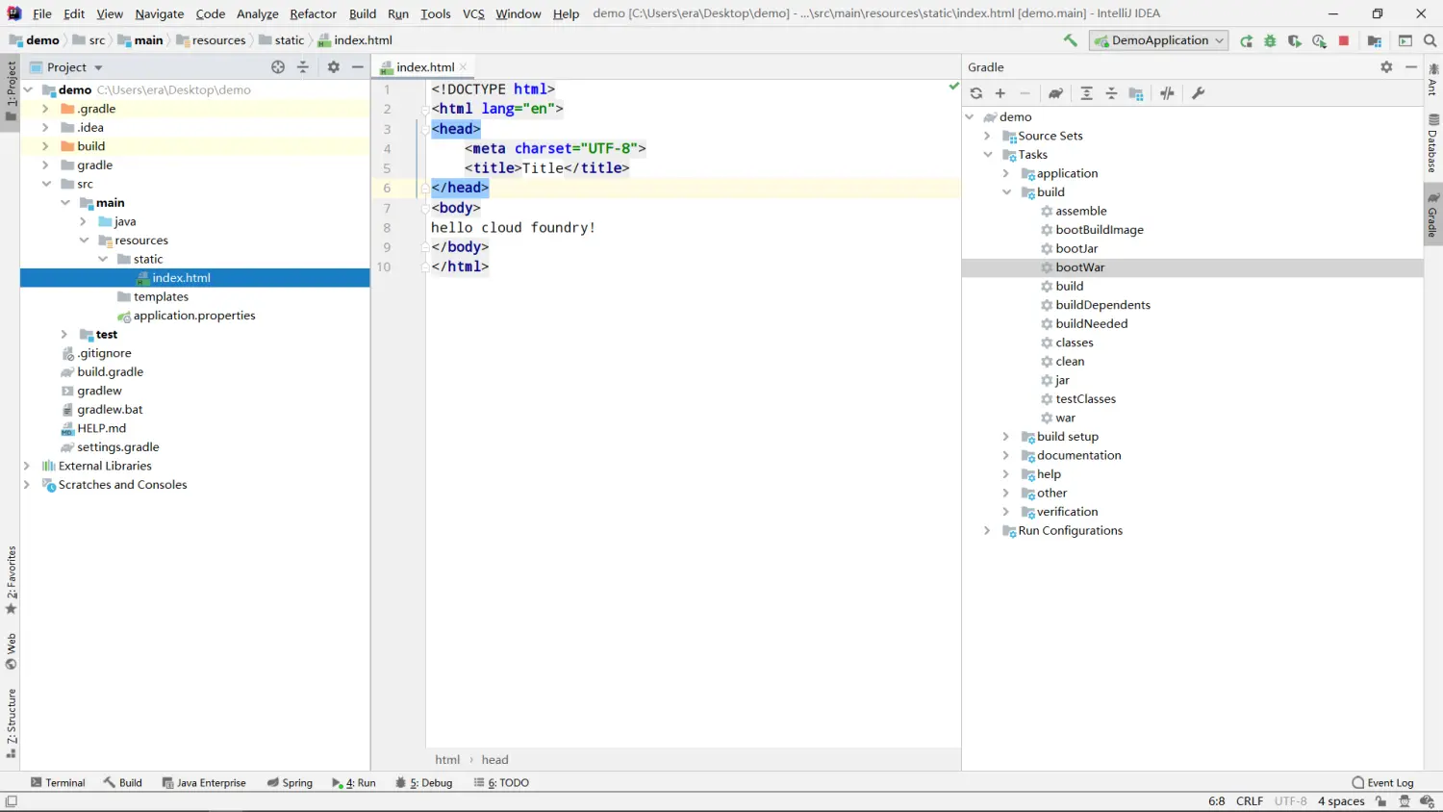Viewport: 1443px width, 812px height.
Task: Expand all nodes in Gradle panel
Action: tap(1086, 93)
